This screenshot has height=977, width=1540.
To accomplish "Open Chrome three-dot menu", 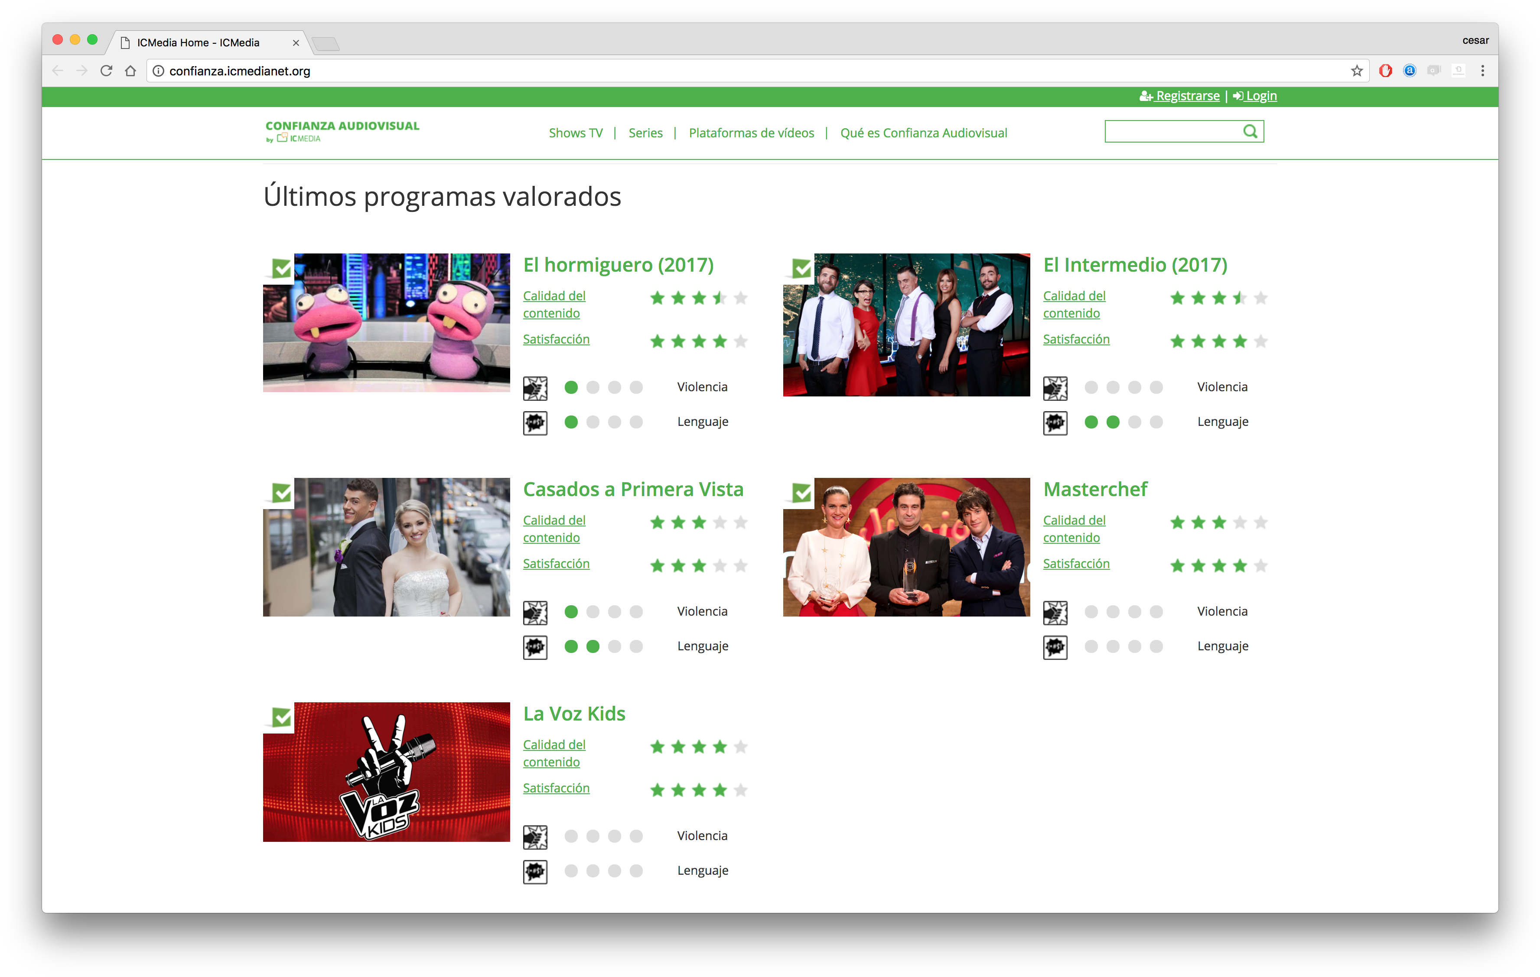I will [1482, 71].
